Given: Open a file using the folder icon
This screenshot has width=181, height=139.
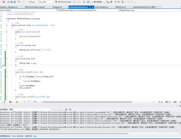Looking at the screenshot, I should tap(8, 2).
